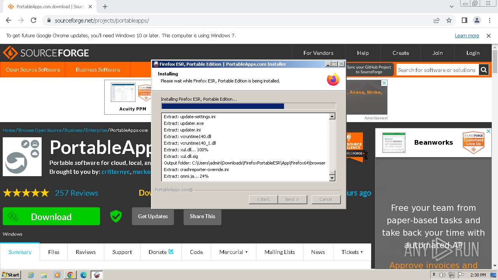
Task: Open a new browser tab
Action: [105, 7]
